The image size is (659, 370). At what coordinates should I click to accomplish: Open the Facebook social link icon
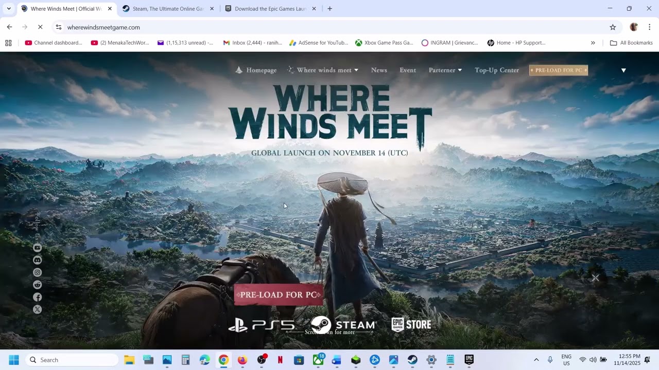tap(38, 297)
